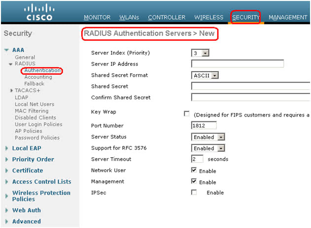Open the RADIUS Accounting link

[38, 77]
